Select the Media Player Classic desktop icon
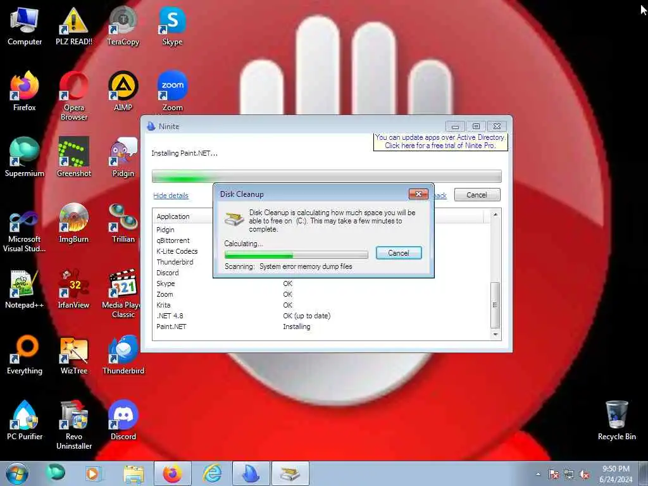 click(x=121, y=294)
